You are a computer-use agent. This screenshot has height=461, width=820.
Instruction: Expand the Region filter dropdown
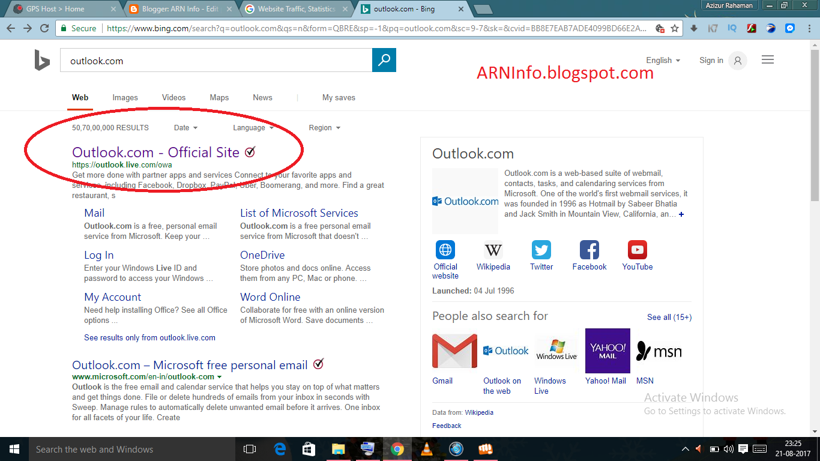[325, 128]
